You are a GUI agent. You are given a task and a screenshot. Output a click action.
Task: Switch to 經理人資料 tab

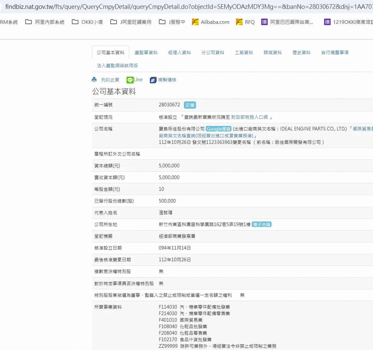coord(179,53)
